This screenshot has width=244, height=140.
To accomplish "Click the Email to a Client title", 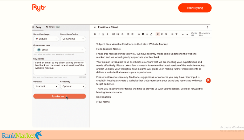I will [108, 27].
